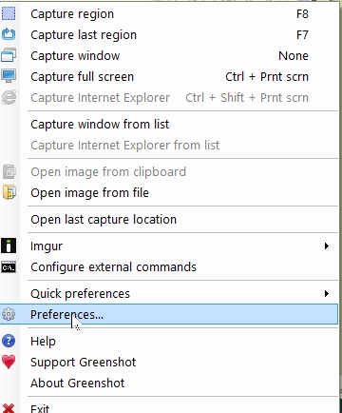Screen dimensions: 342x413
Task: Click greyed Open image from clipboard entry
Action: (x=169, y=172)
